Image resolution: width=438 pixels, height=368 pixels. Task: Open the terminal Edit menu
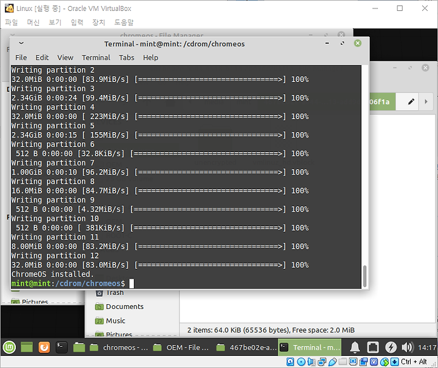pyautogui.click(x=42, y=58)
